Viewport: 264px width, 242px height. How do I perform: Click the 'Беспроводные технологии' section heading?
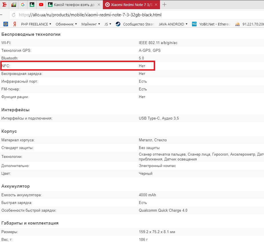point(31,34)
